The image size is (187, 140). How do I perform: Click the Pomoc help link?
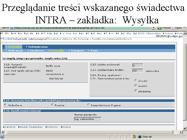(x=169, y=33)
